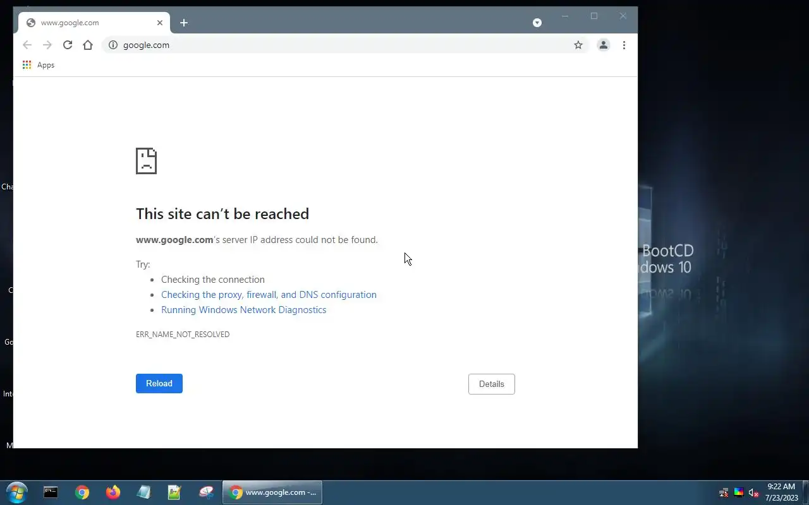Click the sad page error icon

146,161
